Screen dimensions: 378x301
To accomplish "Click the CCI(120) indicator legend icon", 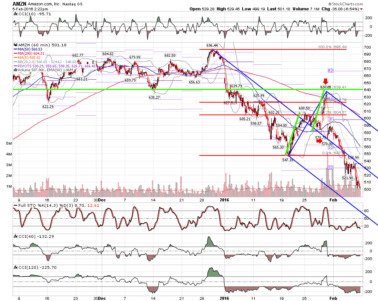I will coord(15,267).
